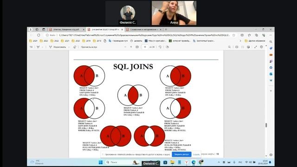The image size is (297, 167).
Task: Open the Outlook sidebar icon
Action: point(271,74)
